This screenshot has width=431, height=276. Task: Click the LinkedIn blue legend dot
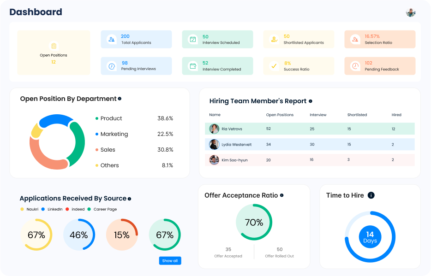[x=43, y=209]
